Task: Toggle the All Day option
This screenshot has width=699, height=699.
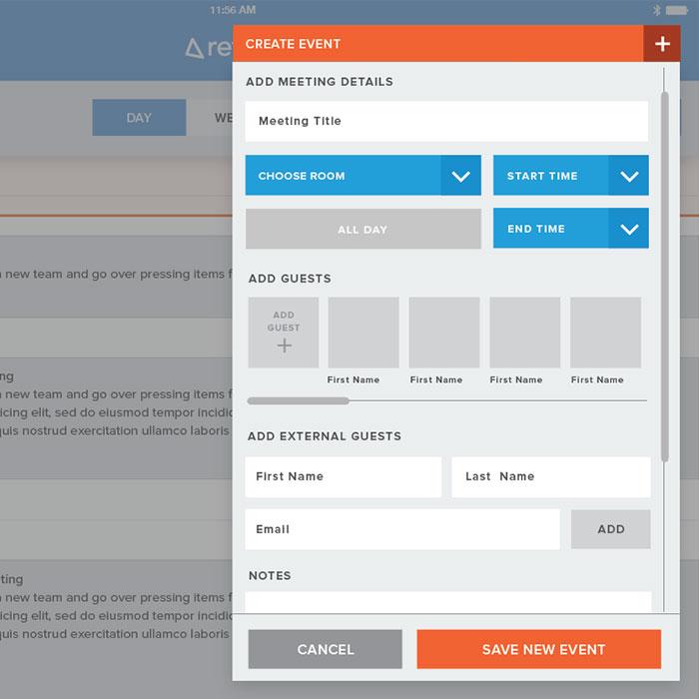Action: tap(362, 229)
